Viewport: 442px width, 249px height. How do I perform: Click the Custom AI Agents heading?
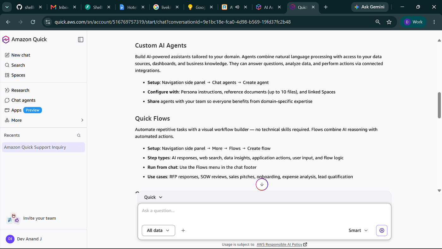click(x=161, y=46)
